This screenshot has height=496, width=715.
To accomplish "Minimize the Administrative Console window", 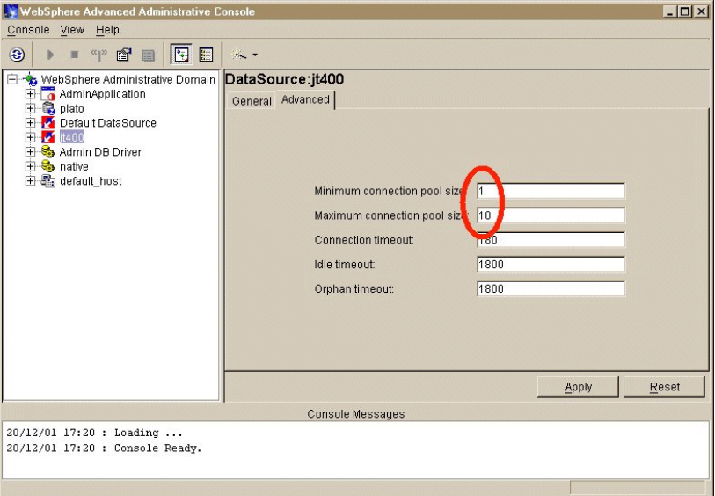I will coord(669,11).
